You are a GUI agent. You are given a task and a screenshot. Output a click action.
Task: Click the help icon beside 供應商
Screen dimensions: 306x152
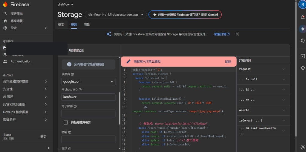pos(72,74)
